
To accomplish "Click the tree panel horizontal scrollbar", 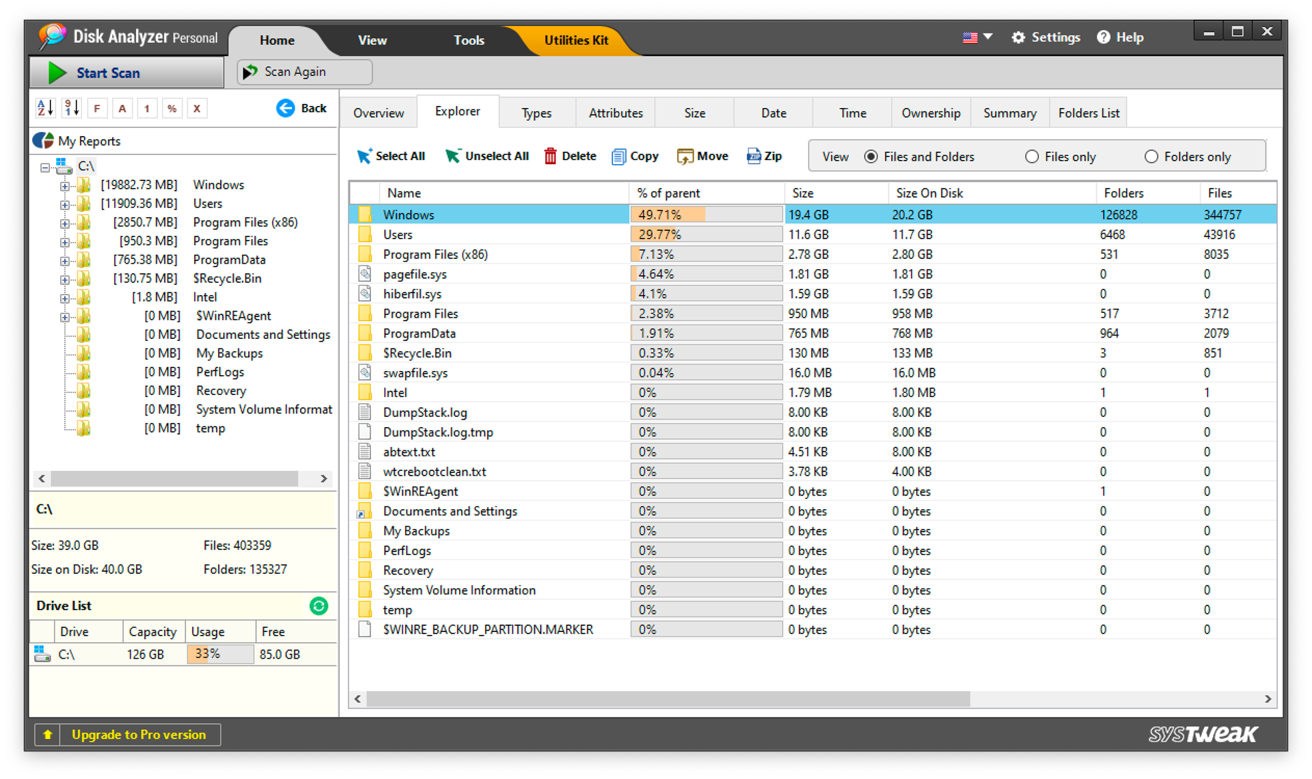I will 174,478.
